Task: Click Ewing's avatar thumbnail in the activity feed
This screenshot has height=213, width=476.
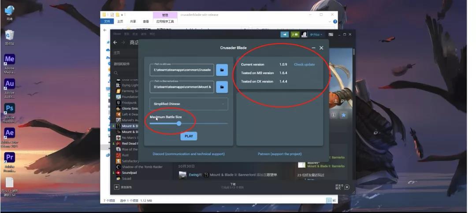Action: coord(182,175)
